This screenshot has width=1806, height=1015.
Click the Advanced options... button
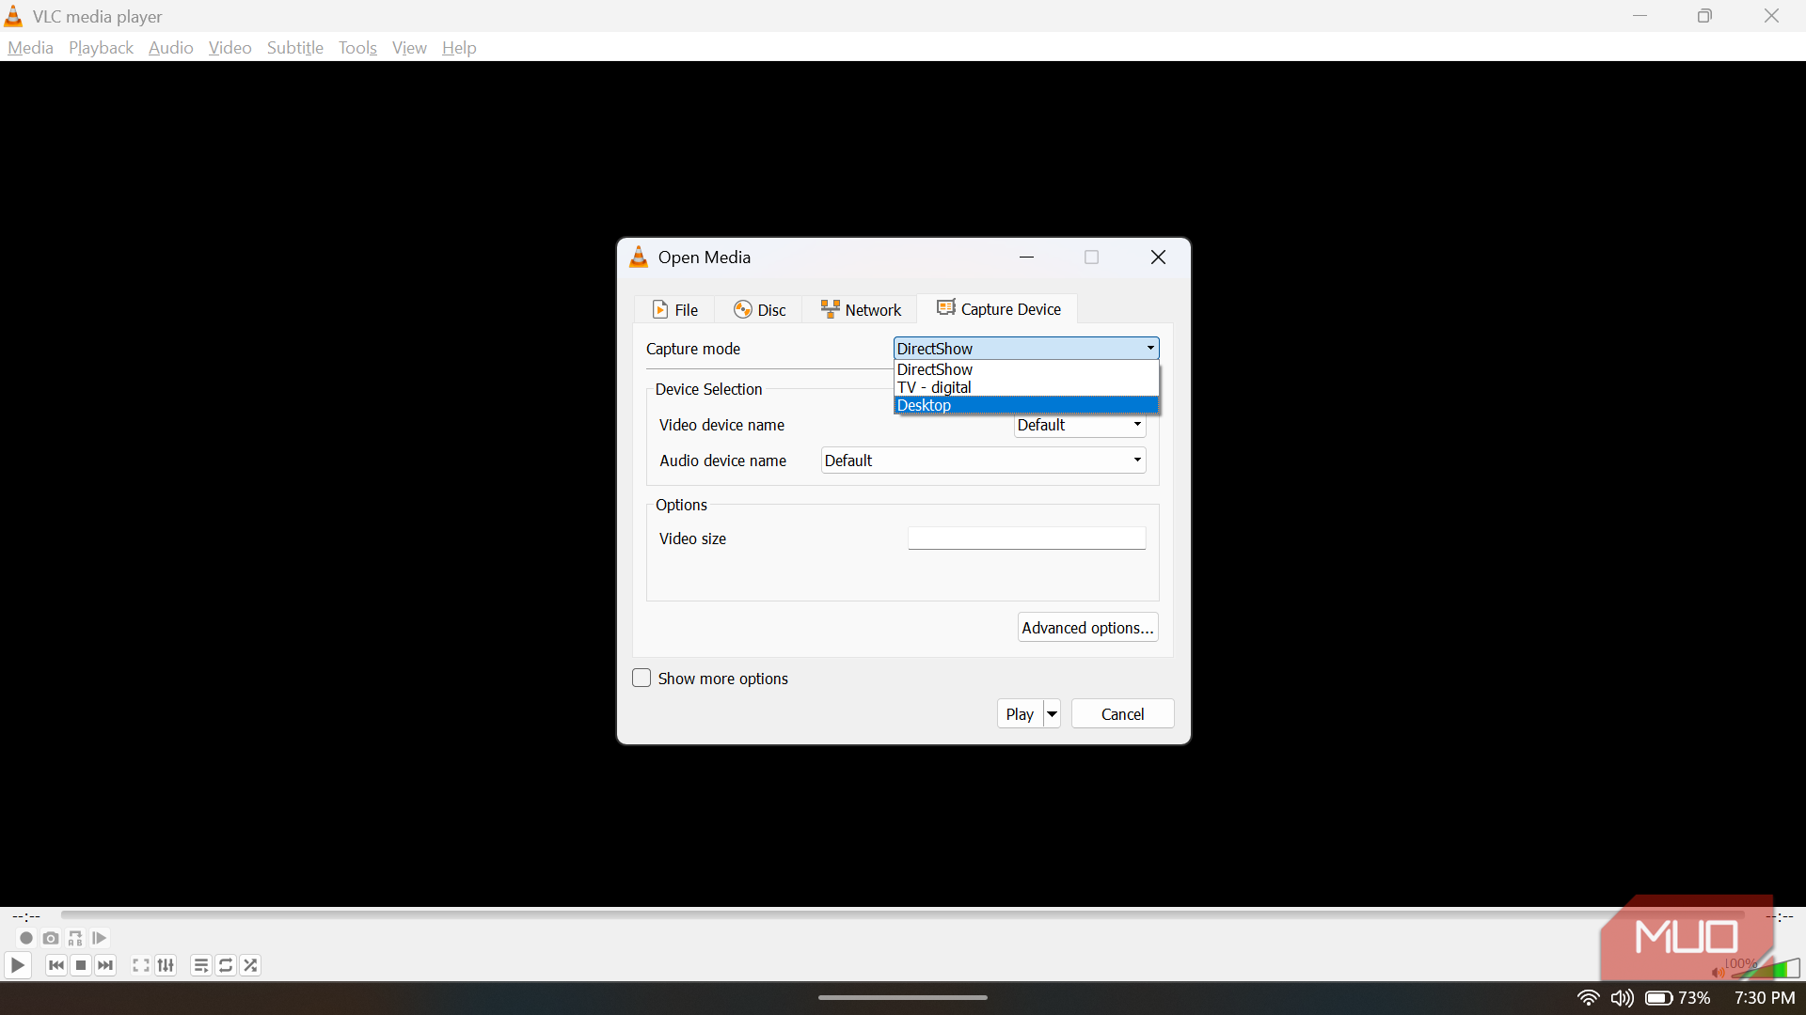[x=1087, y=628]
